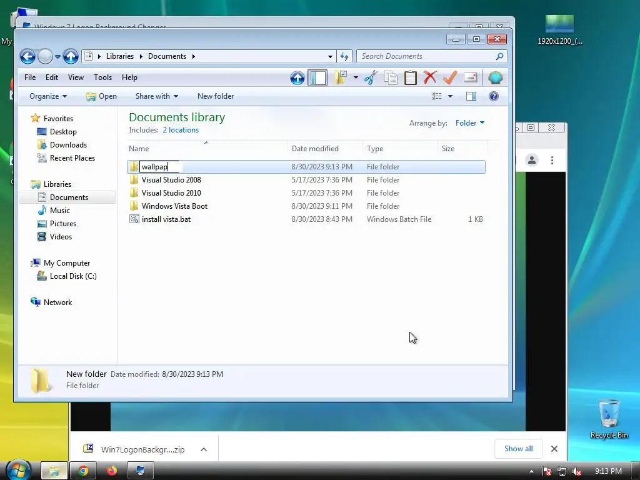Click the folder options toolbar icon
Viewport: 640px width, 480px height.
pyautogui.click(x=341, y=77)
